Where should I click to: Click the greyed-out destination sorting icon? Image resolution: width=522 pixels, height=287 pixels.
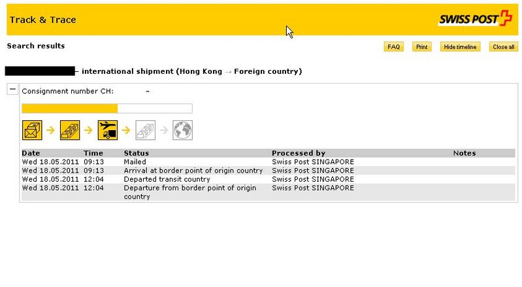pyautogui.click(x=146, y=130)
